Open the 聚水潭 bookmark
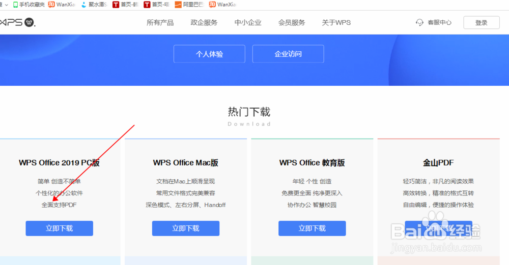The height and width of the screenshot is (265, 509). pyautogui.click(x=94, y=5)
